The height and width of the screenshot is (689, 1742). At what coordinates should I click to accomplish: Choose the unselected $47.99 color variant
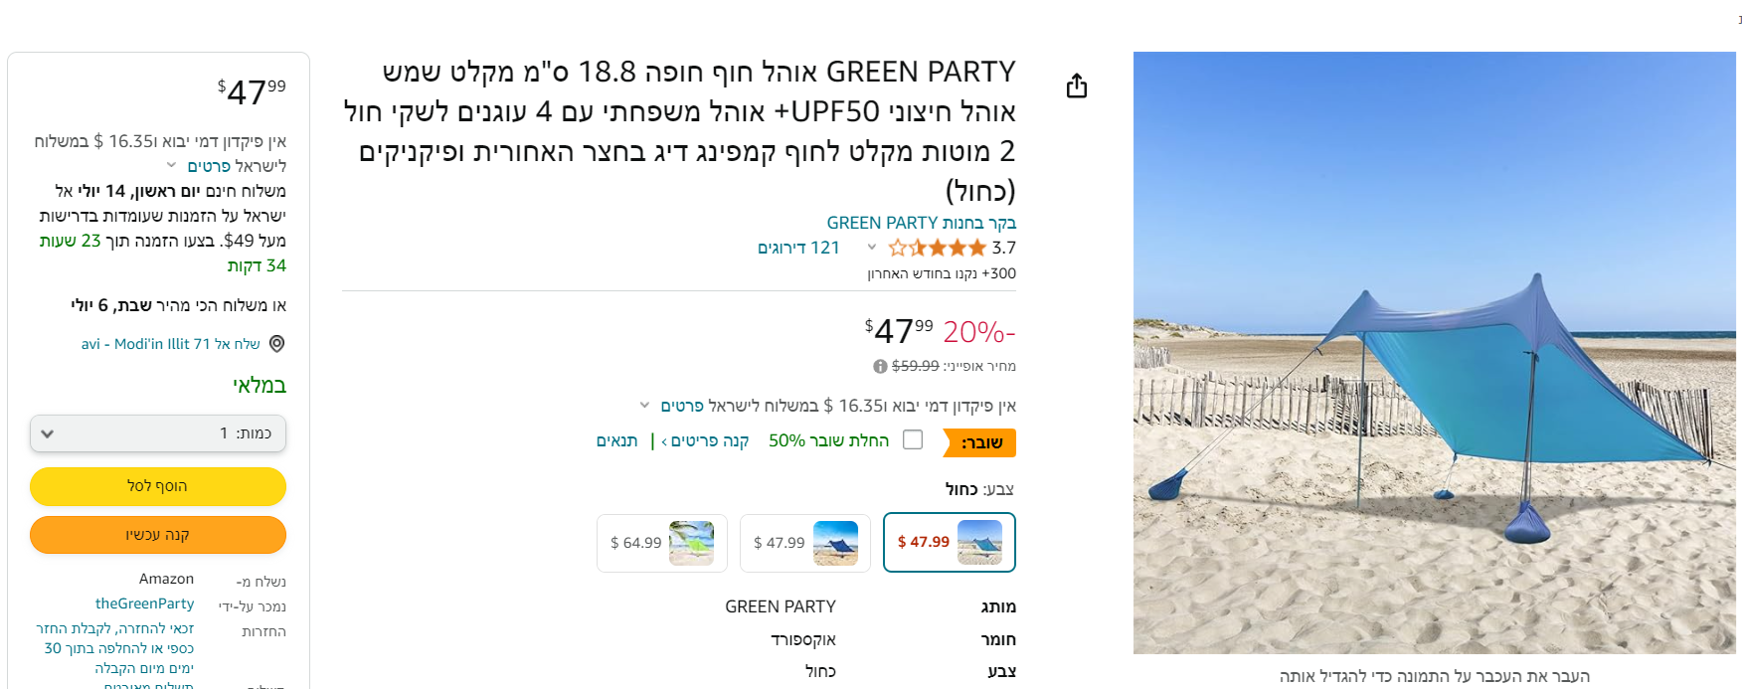805,543
